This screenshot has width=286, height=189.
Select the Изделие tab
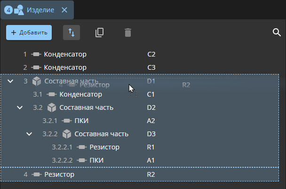[37, 10]
